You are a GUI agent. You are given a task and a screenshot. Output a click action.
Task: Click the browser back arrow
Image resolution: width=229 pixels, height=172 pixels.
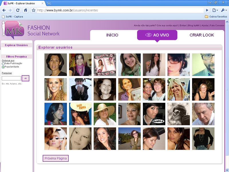4,10
